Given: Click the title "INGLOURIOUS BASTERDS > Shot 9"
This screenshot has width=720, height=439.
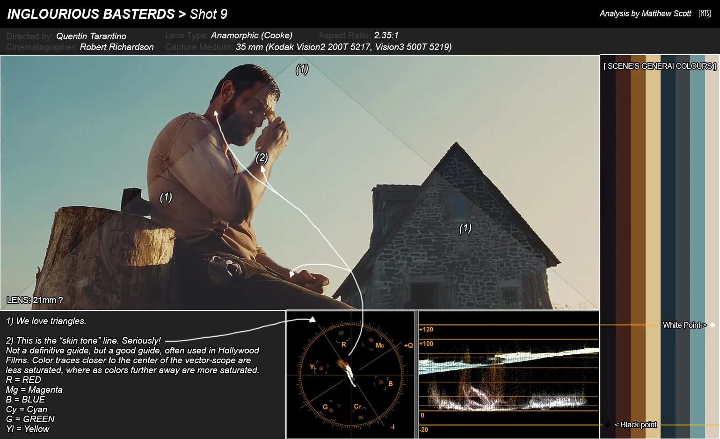Looking at the screenshot, I should point(117,14).
